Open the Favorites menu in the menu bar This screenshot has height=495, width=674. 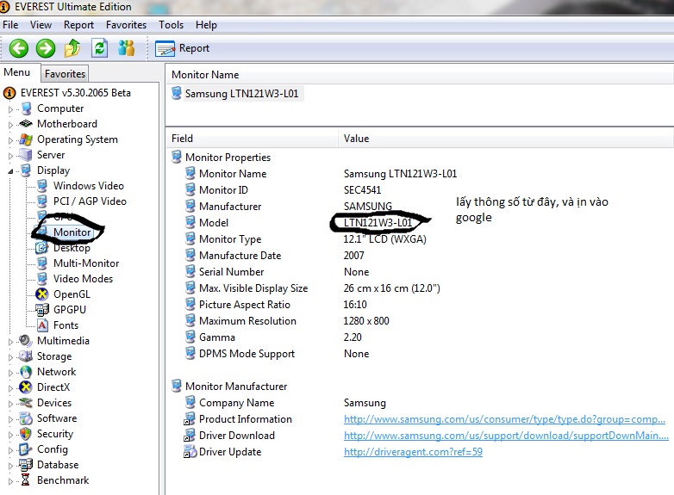pos(126,25)
